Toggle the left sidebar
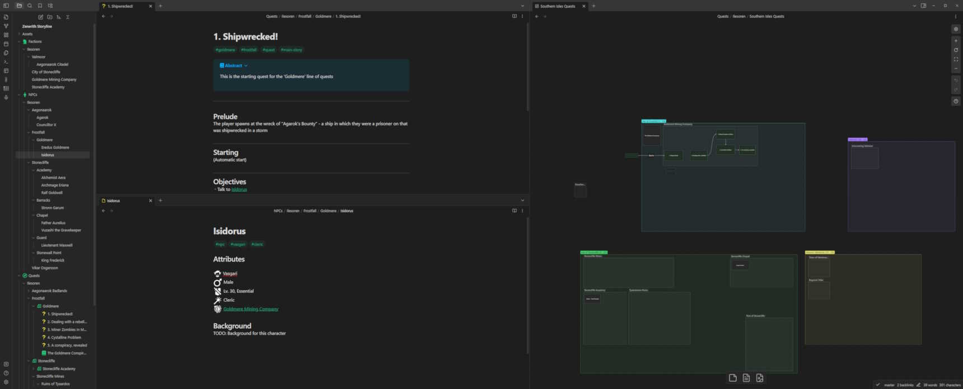This screenshot has width=963, height=389. [x=6, y=6]
